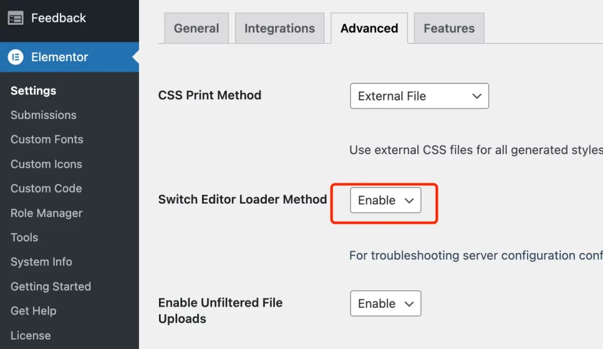This screenshot has width=603, height=349.
Task: Open the Getting Started page
Action: (51, 287)
